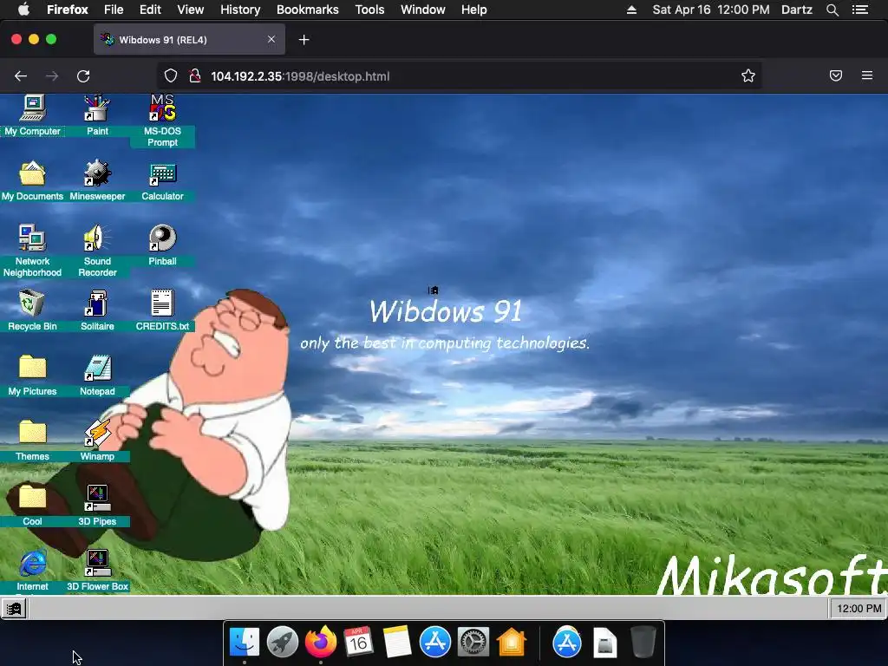Screen dimensions: 888x666
Task: Open the Firefox hamburger application menu
Action: click(x=867, y=76)
